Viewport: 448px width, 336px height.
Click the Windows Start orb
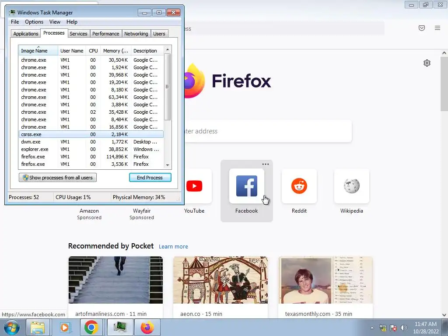click(x=12, y=327)
